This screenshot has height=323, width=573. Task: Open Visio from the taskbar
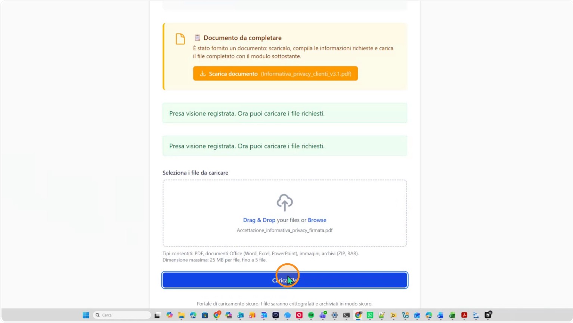[x=405, y=315]
